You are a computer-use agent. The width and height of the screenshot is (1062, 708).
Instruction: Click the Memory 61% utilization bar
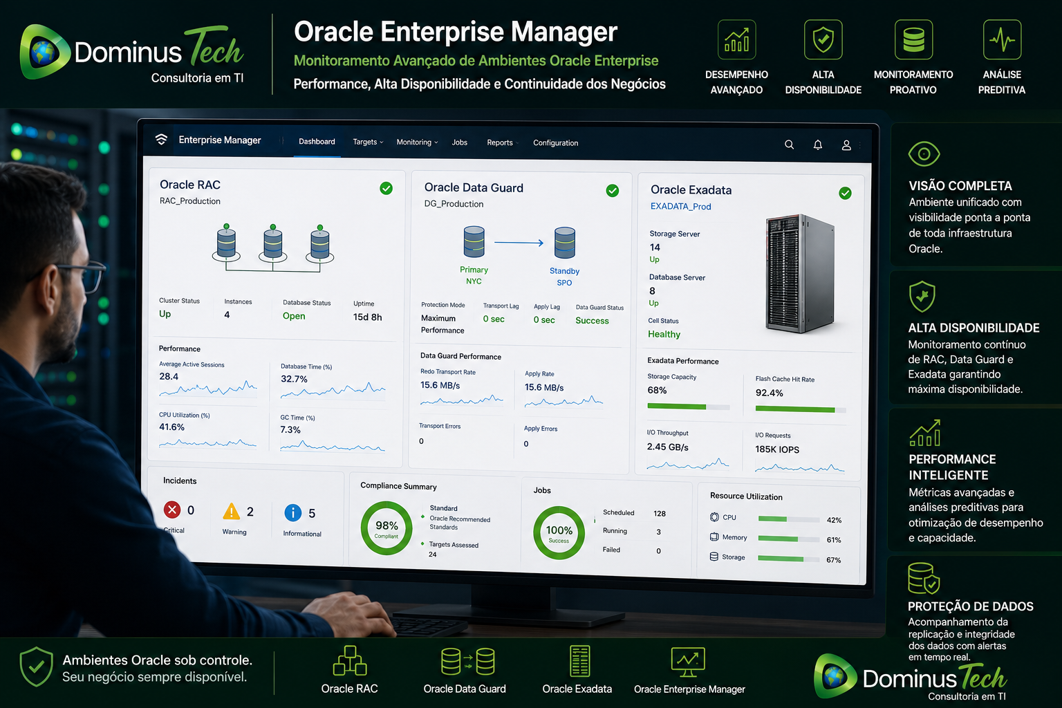click(789, 539)
